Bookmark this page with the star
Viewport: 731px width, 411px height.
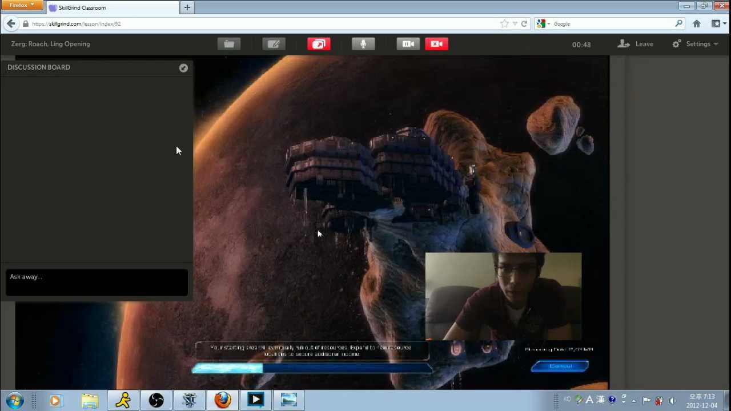pos(504,24)
